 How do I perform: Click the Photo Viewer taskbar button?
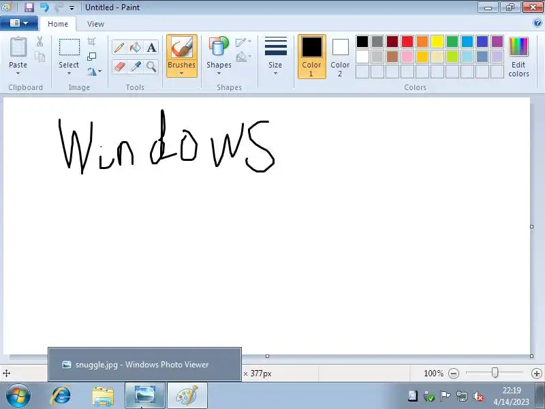[x=145, y=395]
